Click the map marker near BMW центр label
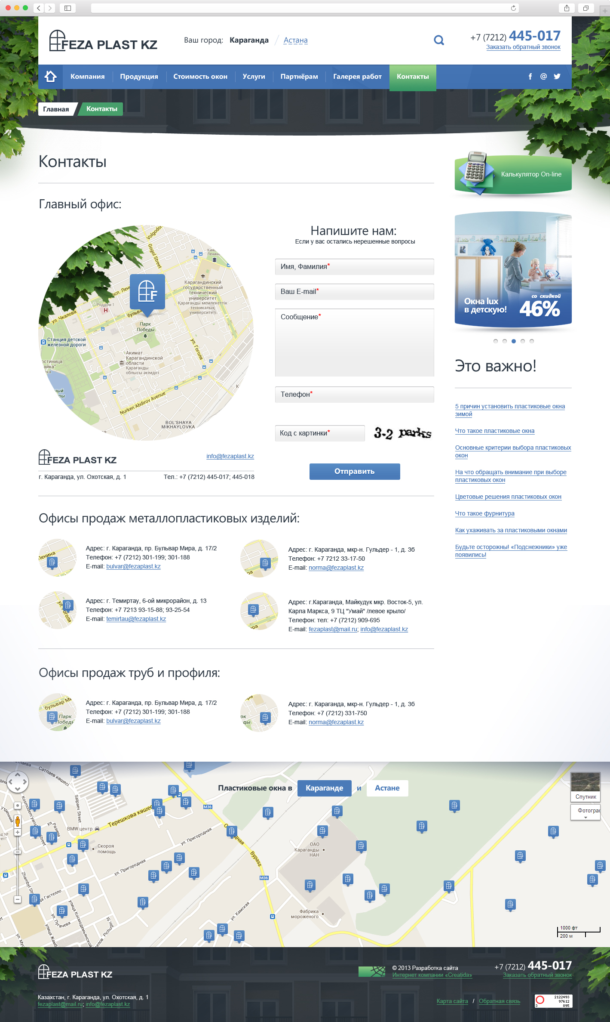 tap(83, 845)
